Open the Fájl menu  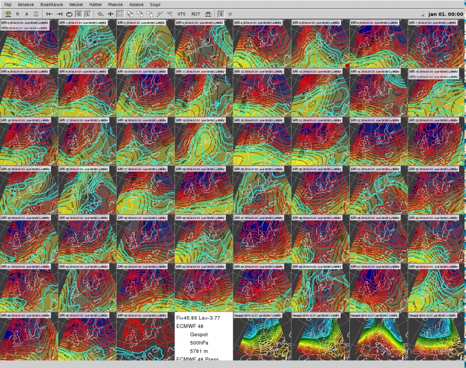click(x=8, y=4)
